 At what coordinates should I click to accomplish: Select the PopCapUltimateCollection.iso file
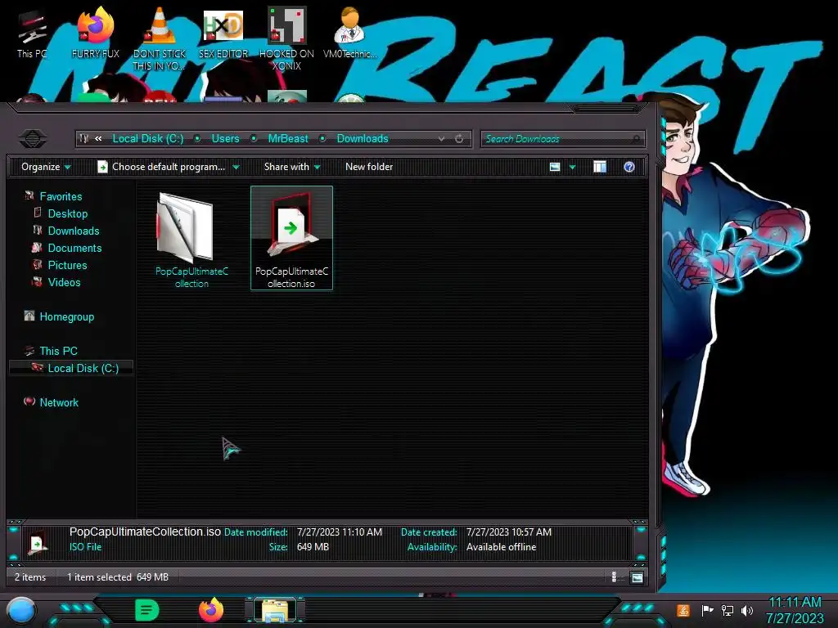pos(291,238)
